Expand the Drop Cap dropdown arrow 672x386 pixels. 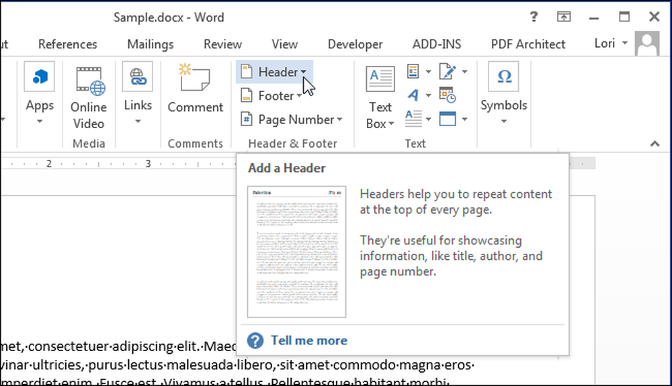coord(428,119)
